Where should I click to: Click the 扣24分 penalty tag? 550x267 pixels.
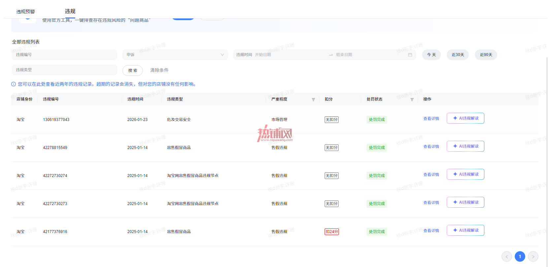coord(332,232)
